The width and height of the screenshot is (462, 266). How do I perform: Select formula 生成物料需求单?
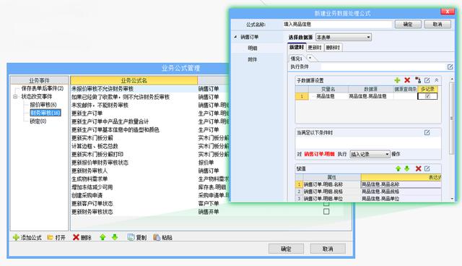click(90, 179)
